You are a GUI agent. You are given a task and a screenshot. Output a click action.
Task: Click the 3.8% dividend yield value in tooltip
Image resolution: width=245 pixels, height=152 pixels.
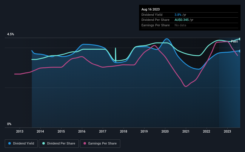(x=178, y=15)
